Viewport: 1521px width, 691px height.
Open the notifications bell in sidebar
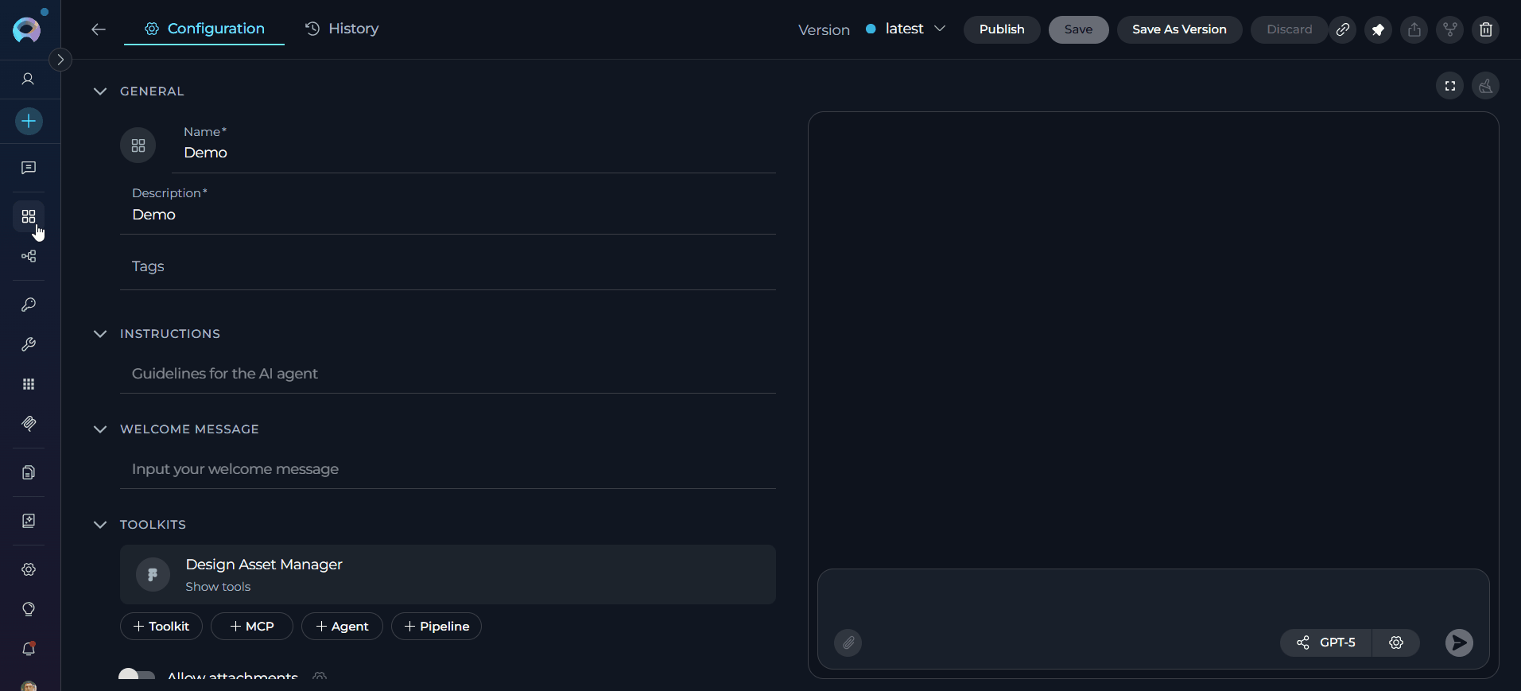pos(29,649)
